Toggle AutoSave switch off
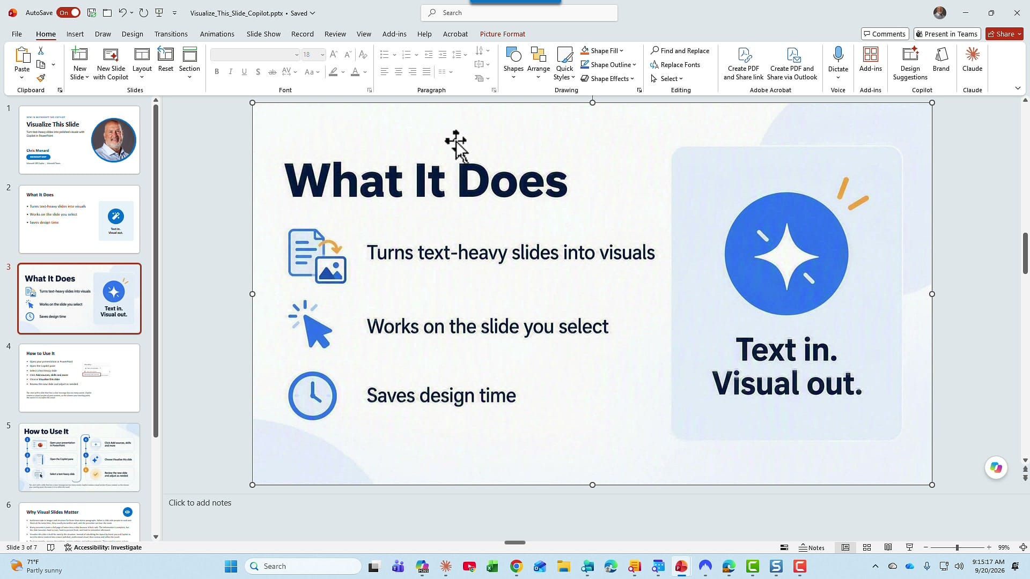Screen dimensions: 1030x579 click(x=69, y=13)
